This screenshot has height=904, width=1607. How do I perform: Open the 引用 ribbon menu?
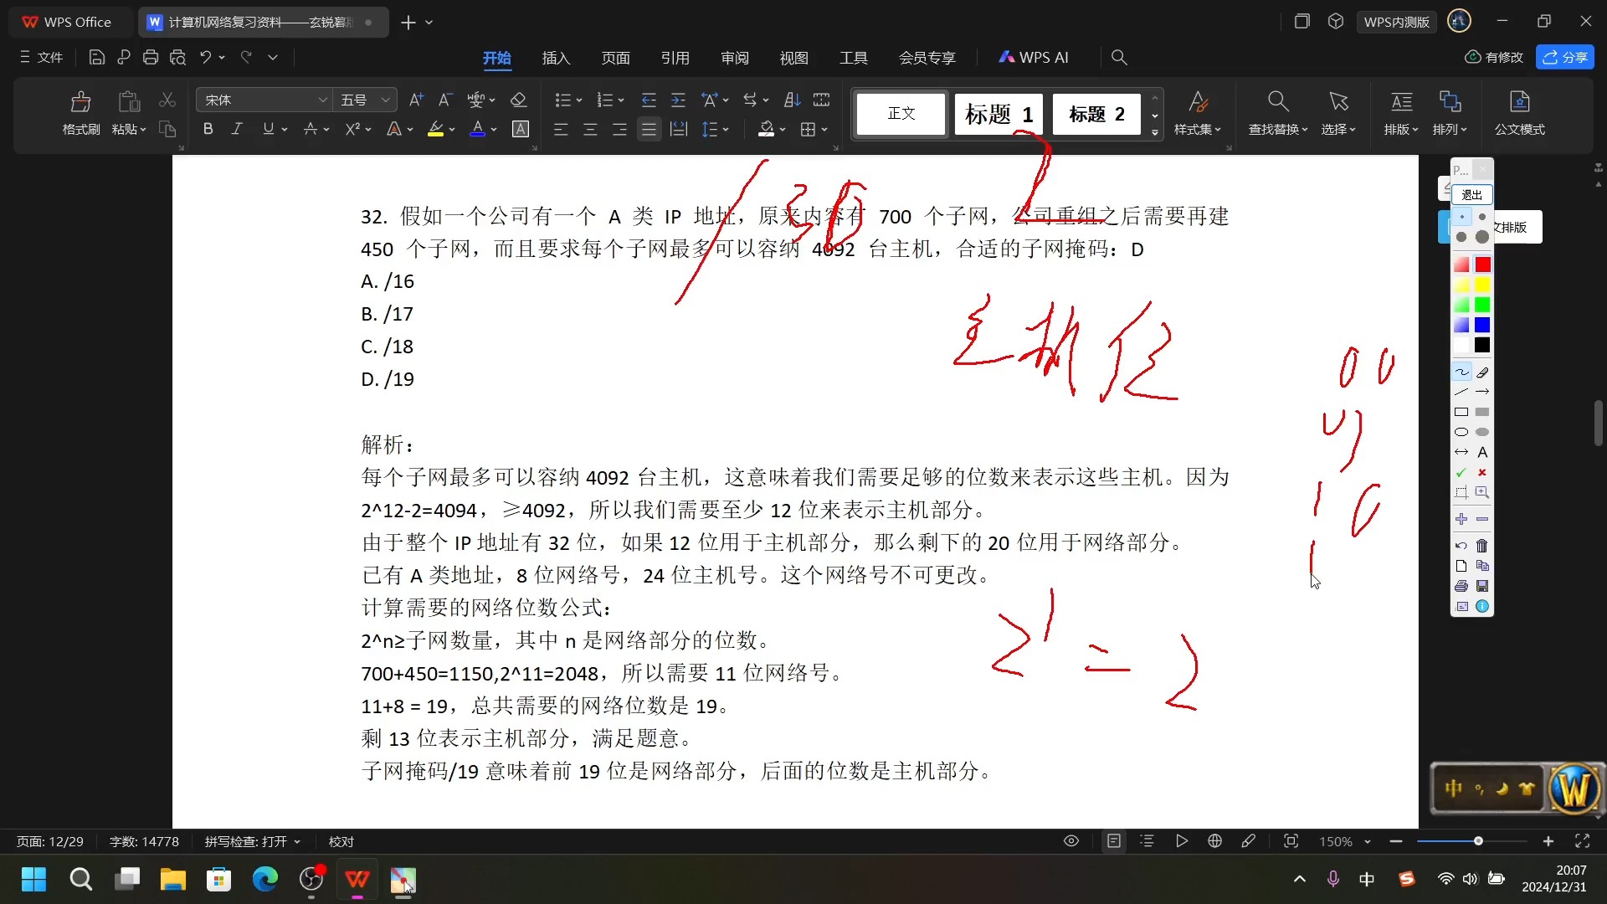tap(675, 58)
